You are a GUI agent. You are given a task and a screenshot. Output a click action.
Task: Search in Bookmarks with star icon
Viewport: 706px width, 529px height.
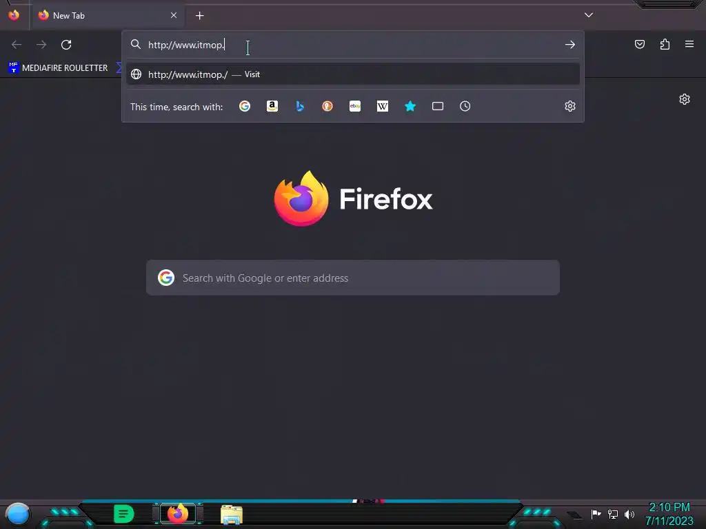410,106
